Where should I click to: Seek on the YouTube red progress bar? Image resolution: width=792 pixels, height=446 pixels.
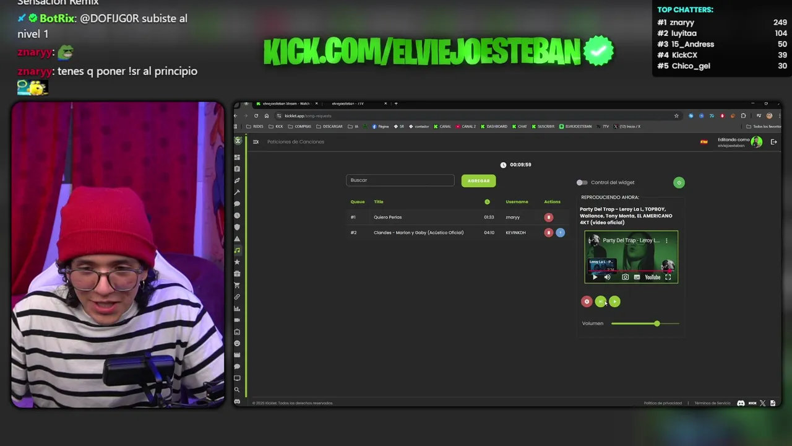[631, 271]
